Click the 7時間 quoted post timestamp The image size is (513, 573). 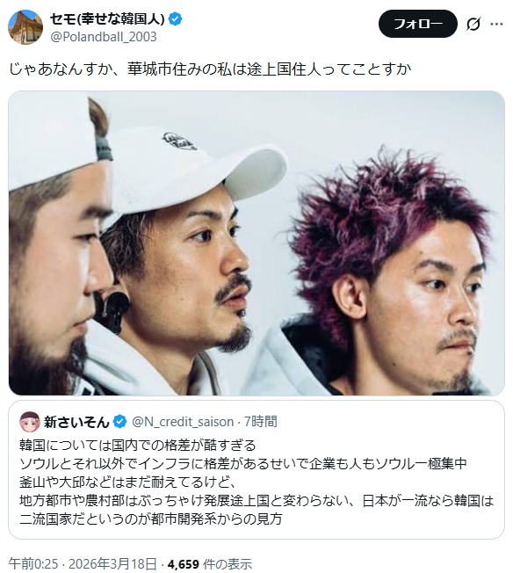click(260, 422)
